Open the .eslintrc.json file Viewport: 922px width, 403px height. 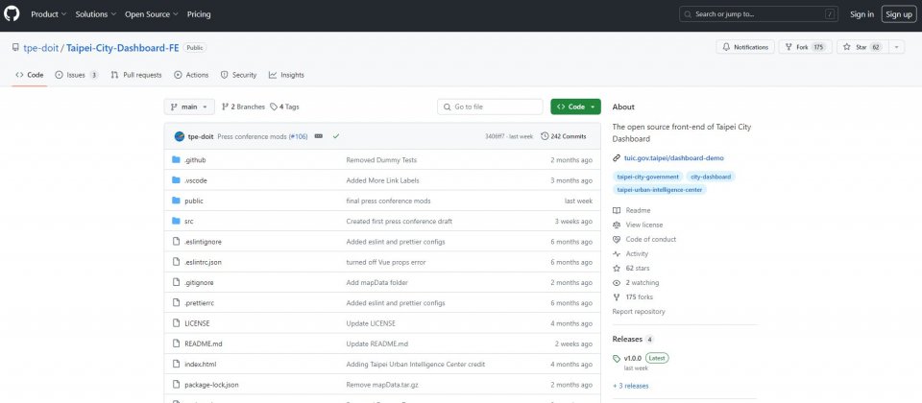coord(203,262)
